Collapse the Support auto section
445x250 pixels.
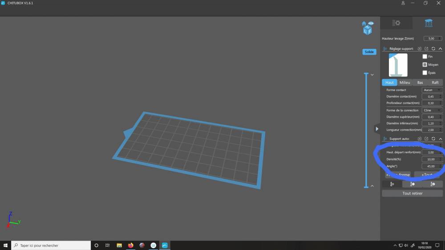441,139
